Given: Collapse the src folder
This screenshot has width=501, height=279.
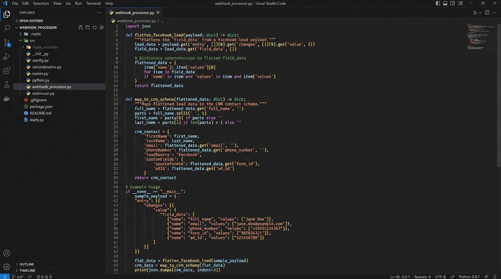Looking at the screenshot, I should tap(32, 41).
